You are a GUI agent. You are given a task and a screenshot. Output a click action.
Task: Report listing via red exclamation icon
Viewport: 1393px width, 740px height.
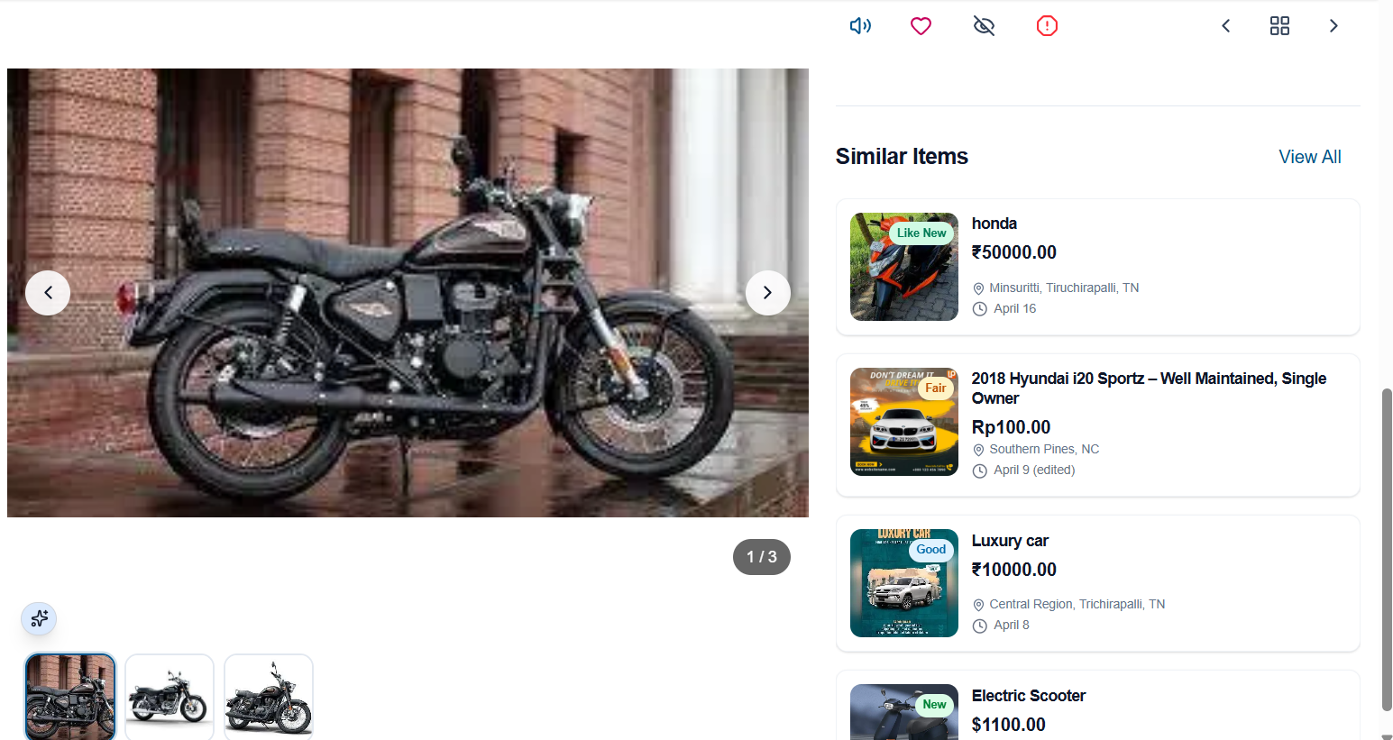(1047, 26)
